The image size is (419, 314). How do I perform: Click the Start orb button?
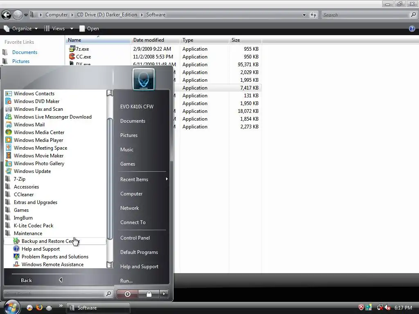[x=11, y=307]
